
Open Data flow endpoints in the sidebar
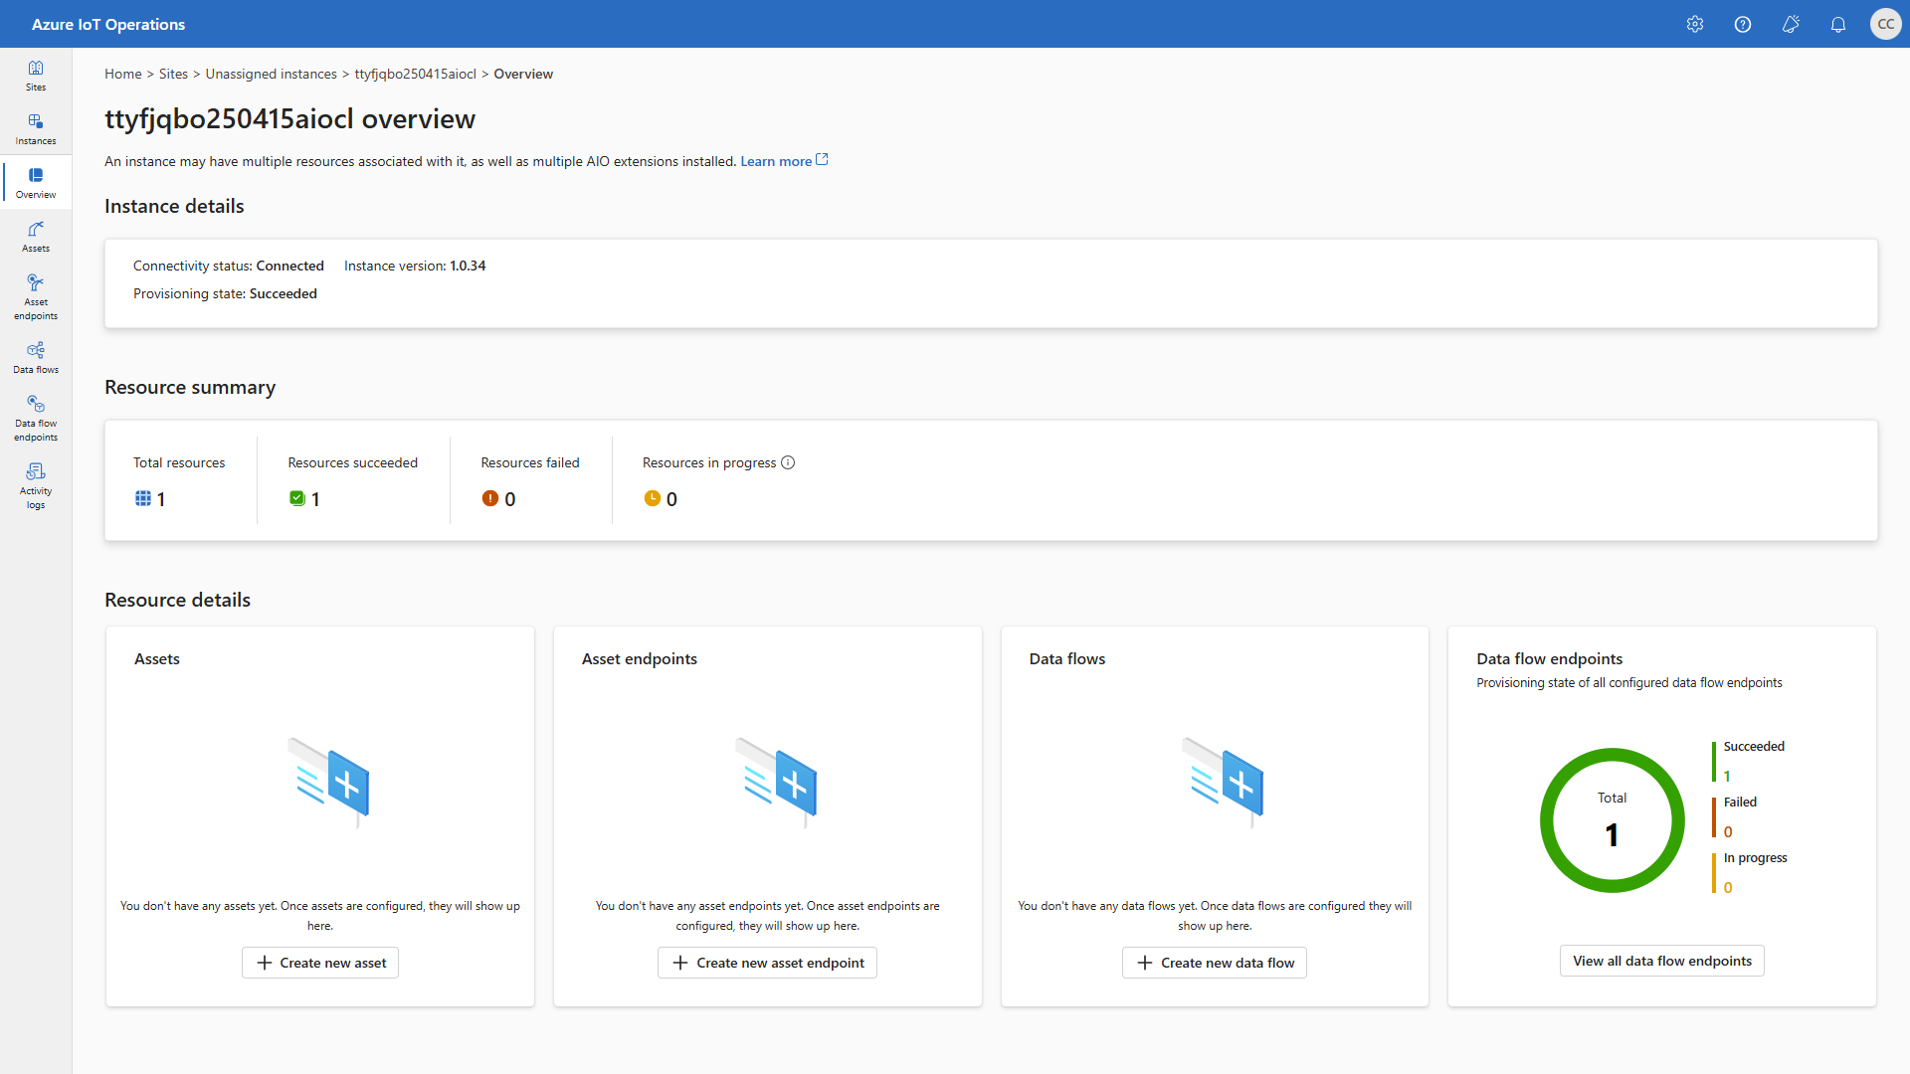coord(36,419)
